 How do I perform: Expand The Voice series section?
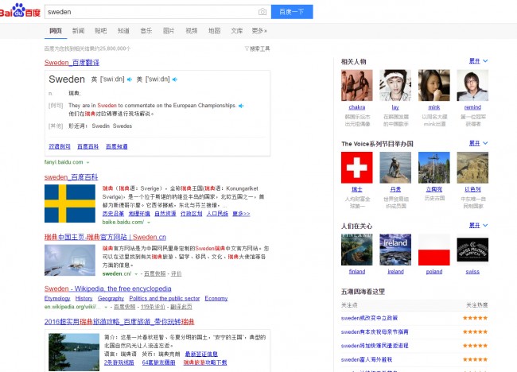coord(478,143)
